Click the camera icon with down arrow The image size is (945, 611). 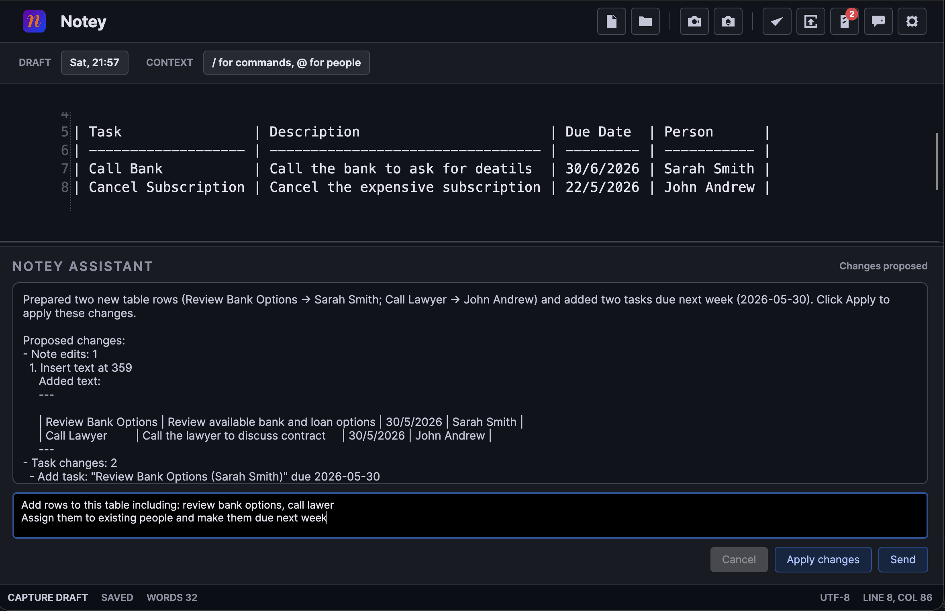728,21
